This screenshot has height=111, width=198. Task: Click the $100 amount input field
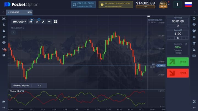click(x=178, y=33)
